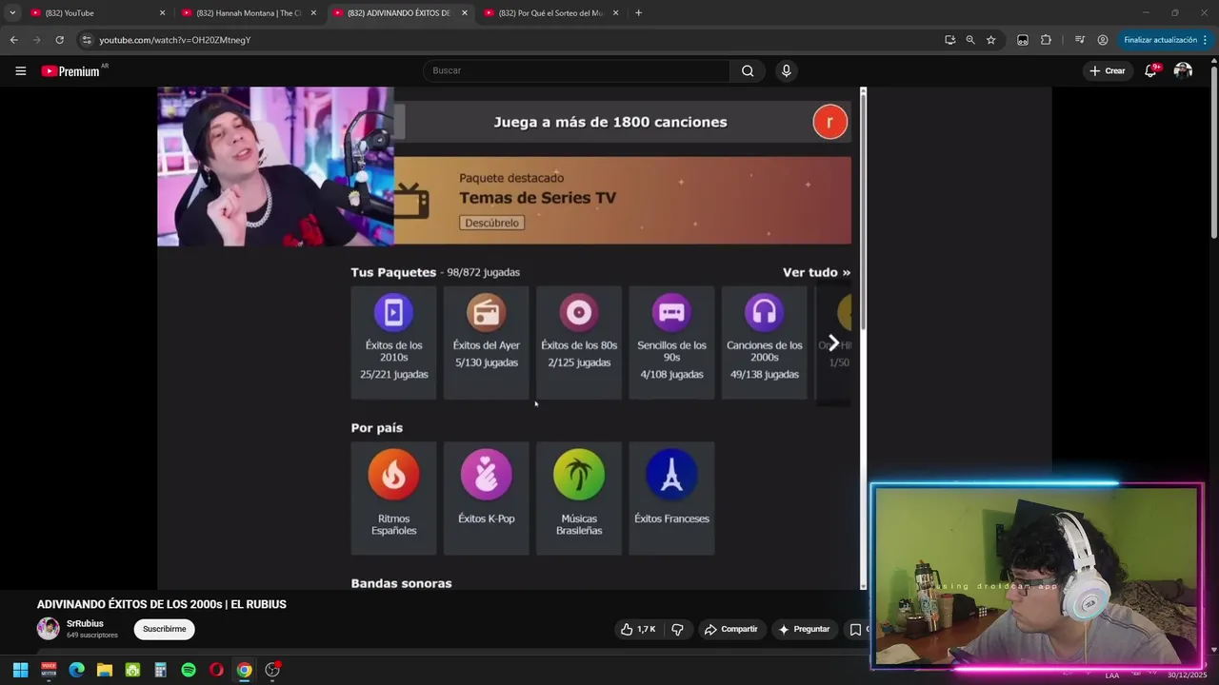Select Éxitos de los 80s package

(579, 342)
